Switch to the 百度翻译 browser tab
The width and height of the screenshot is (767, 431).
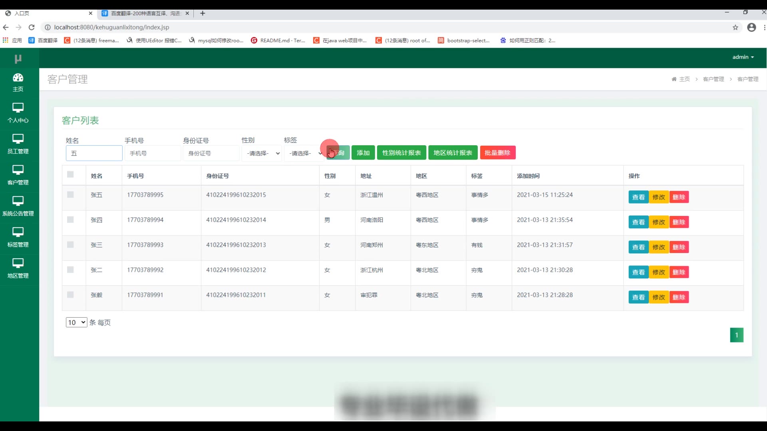tap(145, 13)
